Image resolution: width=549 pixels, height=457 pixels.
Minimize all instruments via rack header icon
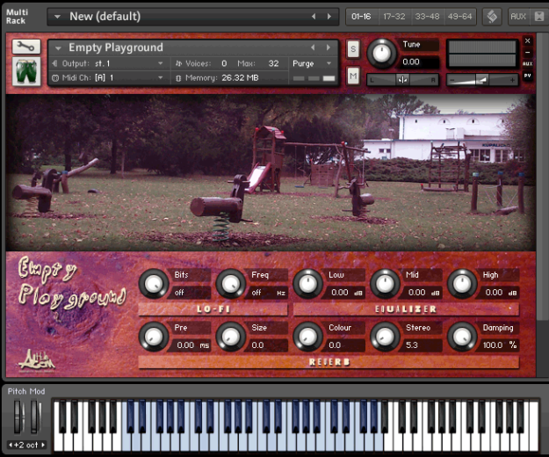point(539,17)
